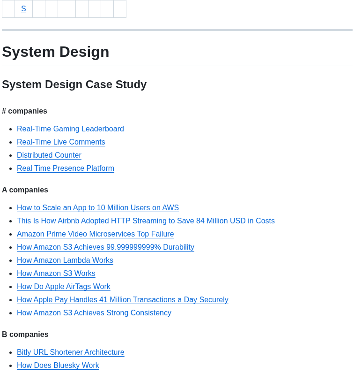Click the System Design main heading
Screen dimensions: 354x374
55,52
